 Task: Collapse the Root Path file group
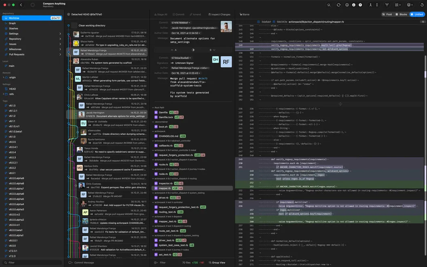(x=153, y=108)
